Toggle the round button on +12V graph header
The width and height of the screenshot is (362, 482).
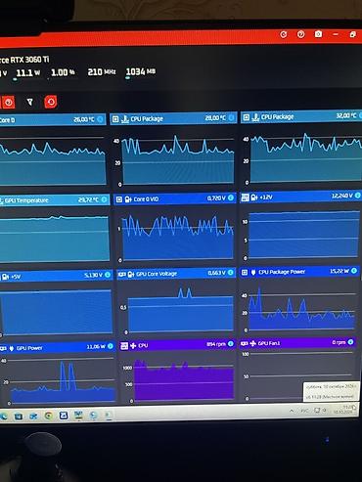point(357,196)
